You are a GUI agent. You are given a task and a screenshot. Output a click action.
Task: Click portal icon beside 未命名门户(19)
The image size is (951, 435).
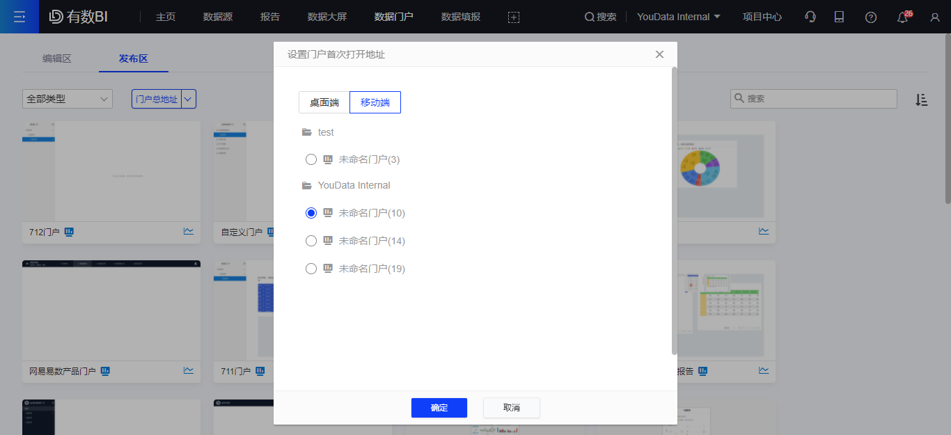tap(328, 269)
